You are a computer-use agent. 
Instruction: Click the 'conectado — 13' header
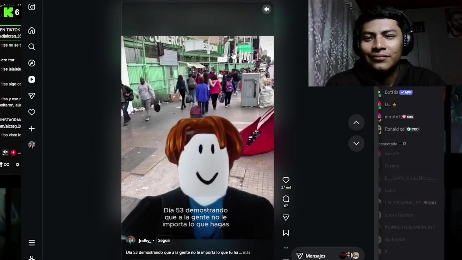point(392,144)
